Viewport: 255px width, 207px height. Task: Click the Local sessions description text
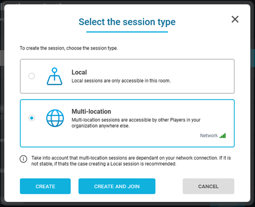pyautogui.click(x=121, y=80)
